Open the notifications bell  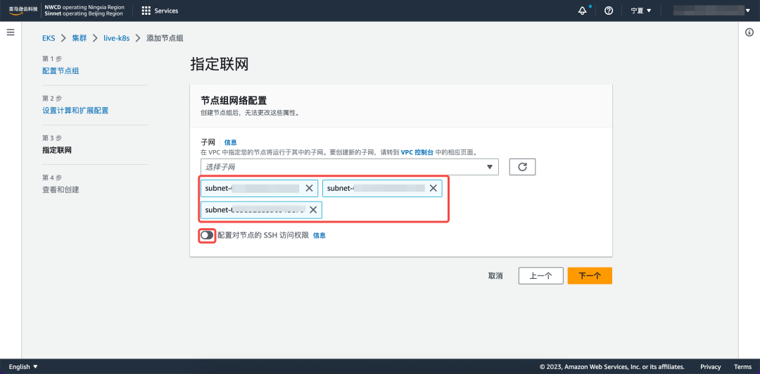583,11
